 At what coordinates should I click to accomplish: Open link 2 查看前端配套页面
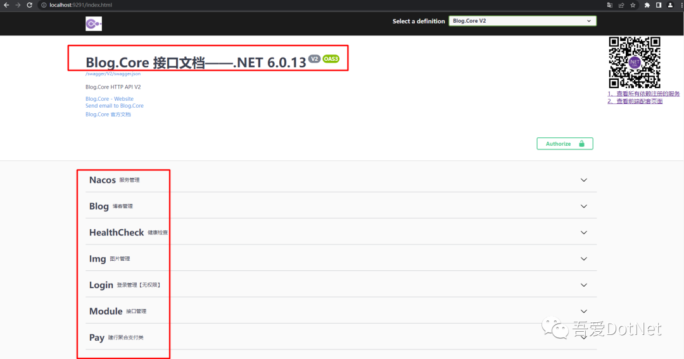point(635,101)
